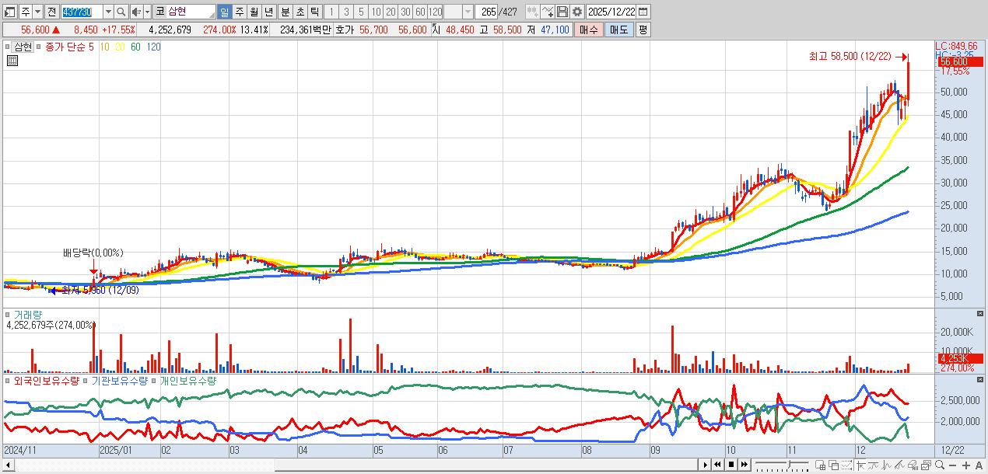988x474 pixels.
Task: Click the date field 2025/12/22
Action: [x=611, y=12]
